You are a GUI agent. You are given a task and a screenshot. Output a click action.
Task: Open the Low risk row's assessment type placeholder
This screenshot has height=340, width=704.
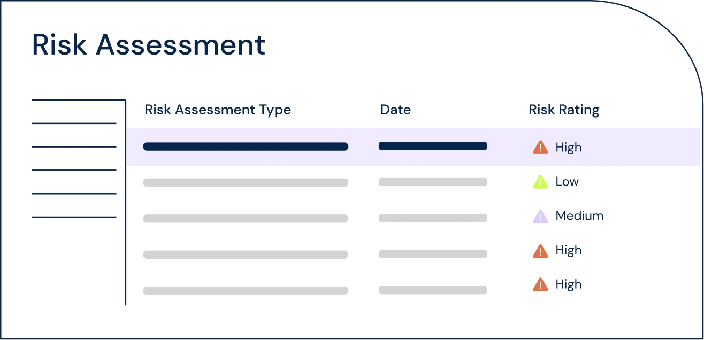click(x=246, y=182)
